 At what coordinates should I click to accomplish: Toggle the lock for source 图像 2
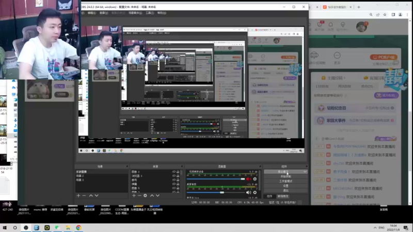point(178,172)
